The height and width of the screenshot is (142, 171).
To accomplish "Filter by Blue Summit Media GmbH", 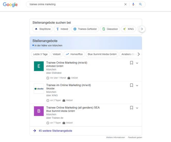I will [102, 54].
